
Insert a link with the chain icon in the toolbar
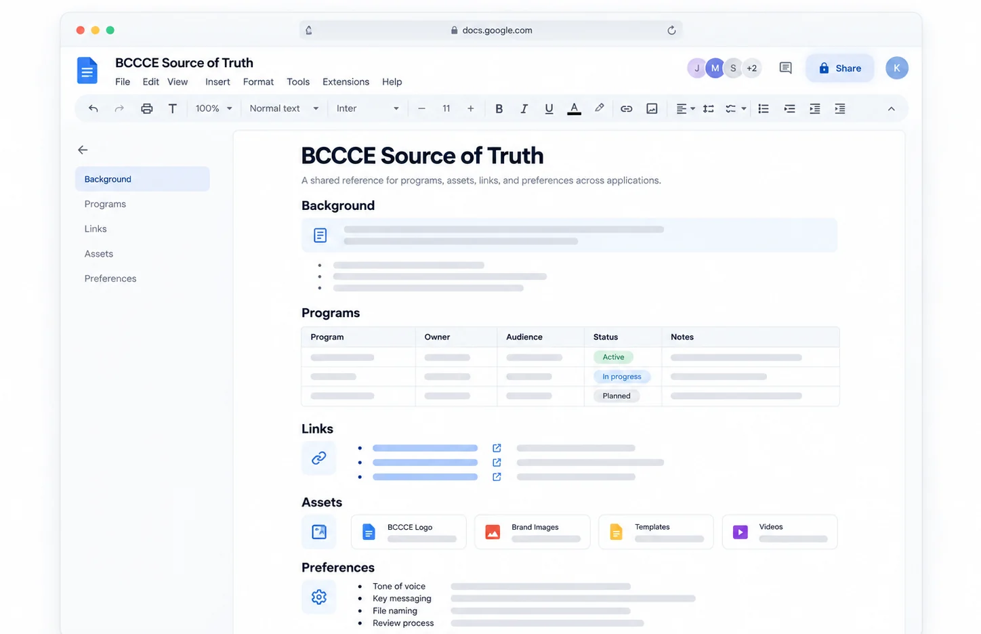(x=626, y=108)
